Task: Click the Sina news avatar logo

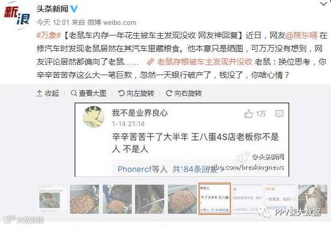Action: [x=17, y=15]
